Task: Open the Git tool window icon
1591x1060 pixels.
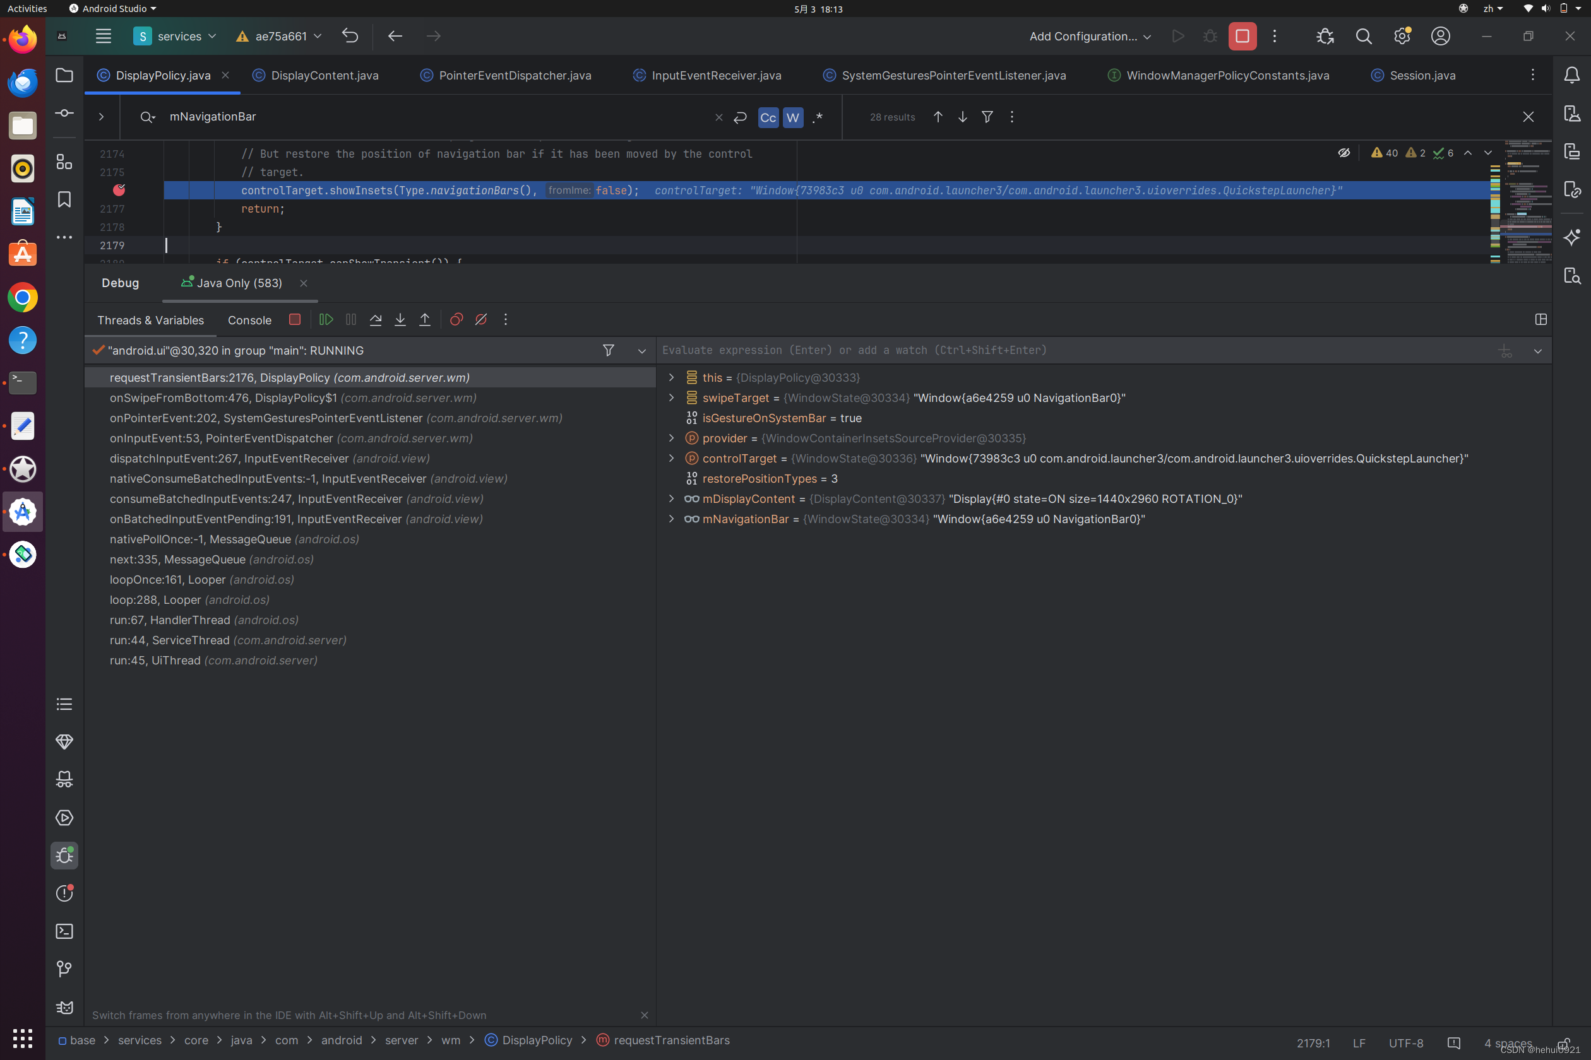Action: 64,969
